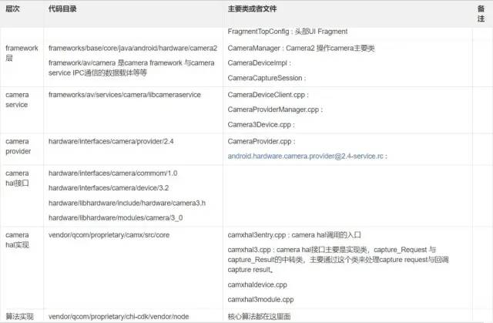The image size is (493, 323).
Task: Select the 'camera provider' row label
Action: pos(18,146)
